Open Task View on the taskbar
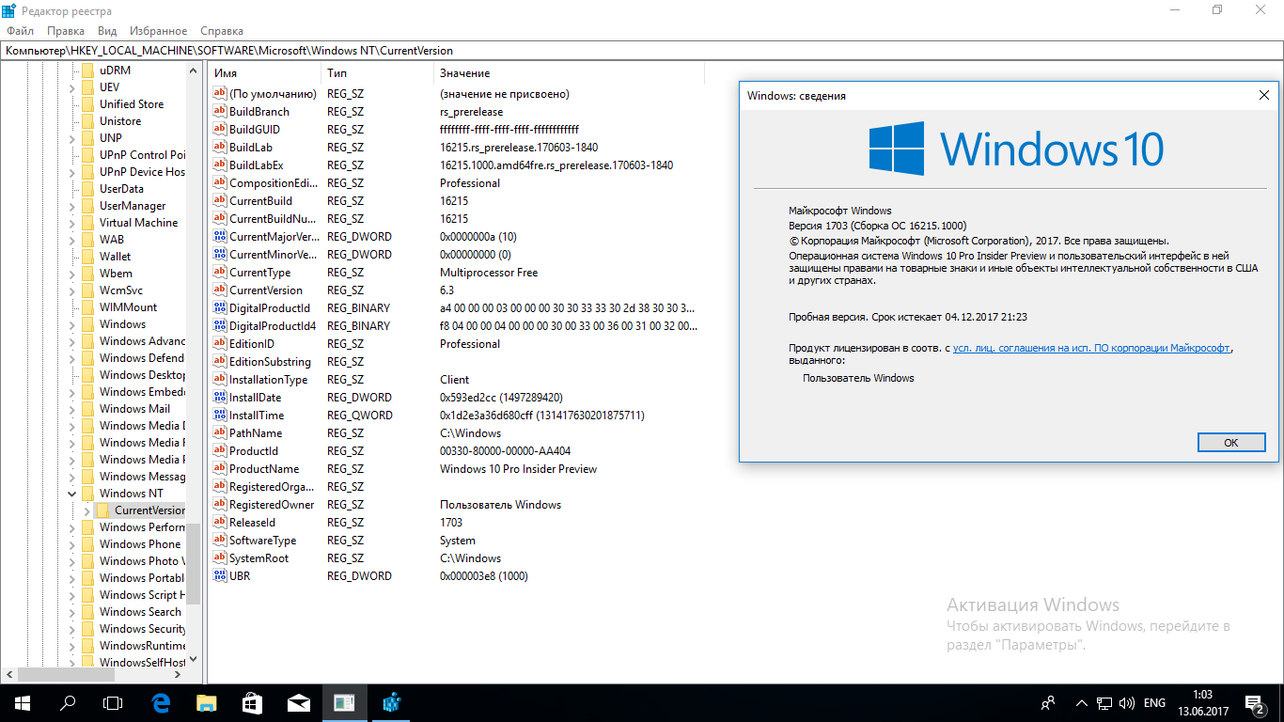1284x722 pixels. 113,702
